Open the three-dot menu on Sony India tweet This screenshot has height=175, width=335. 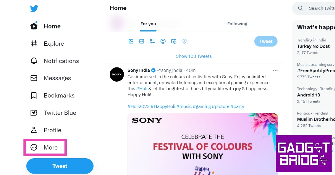coord(275,70)
